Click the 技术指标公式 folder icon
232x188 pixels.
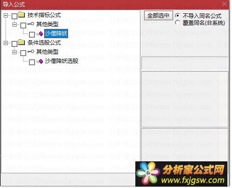click(22, 15)
